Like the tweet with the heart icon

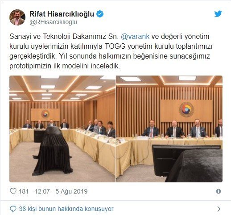[13, 191]
